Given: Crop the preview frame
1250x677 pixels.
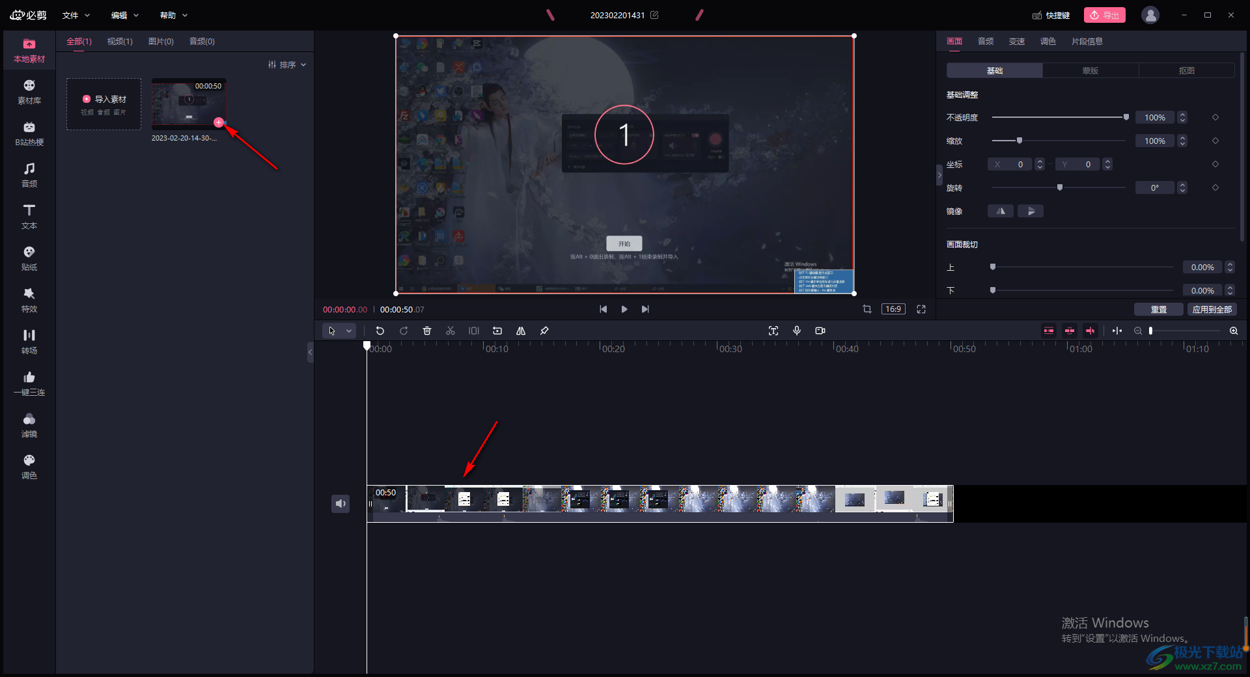Looking at the screenshot, I should pyautogui.click(x=867, y=309).
